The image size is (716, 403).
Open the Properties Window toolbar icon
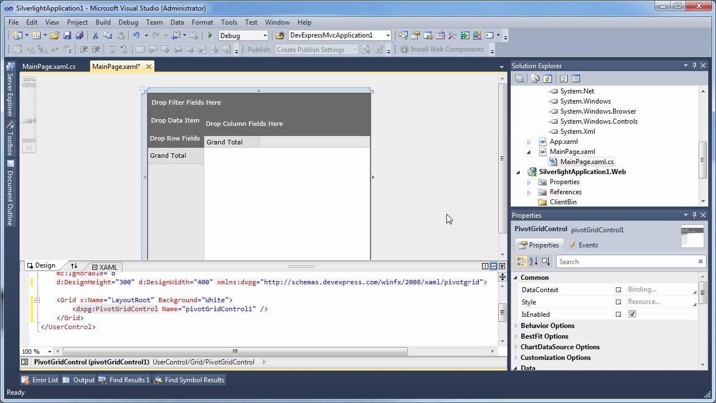416,35
